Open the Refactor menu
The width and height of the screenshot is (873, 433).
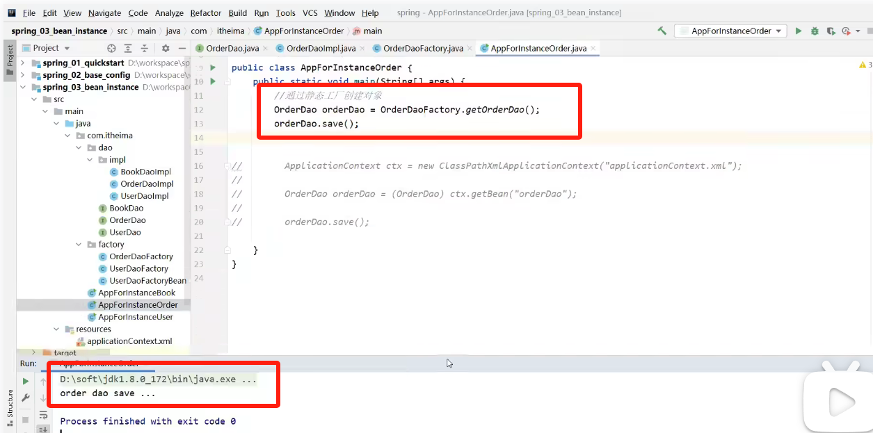pos(206,13)
